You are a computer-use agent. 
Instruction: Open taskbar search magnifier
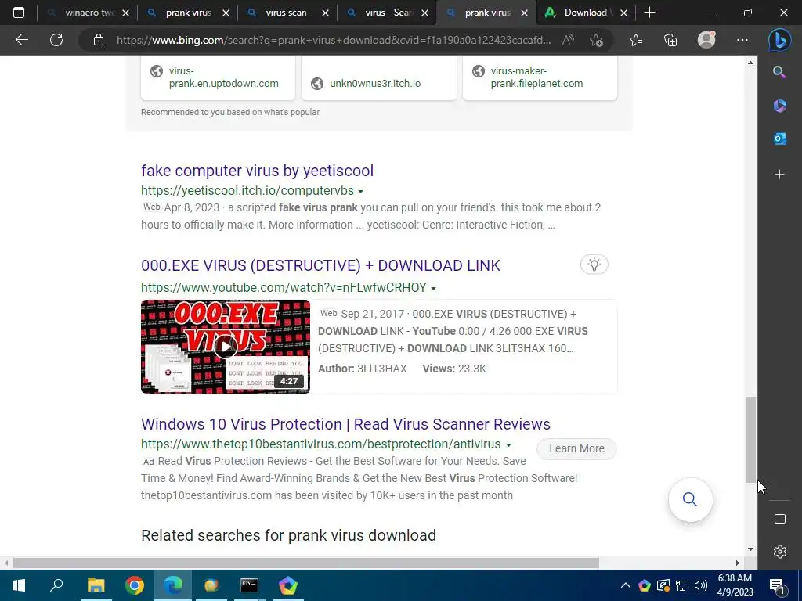[56, 585]
